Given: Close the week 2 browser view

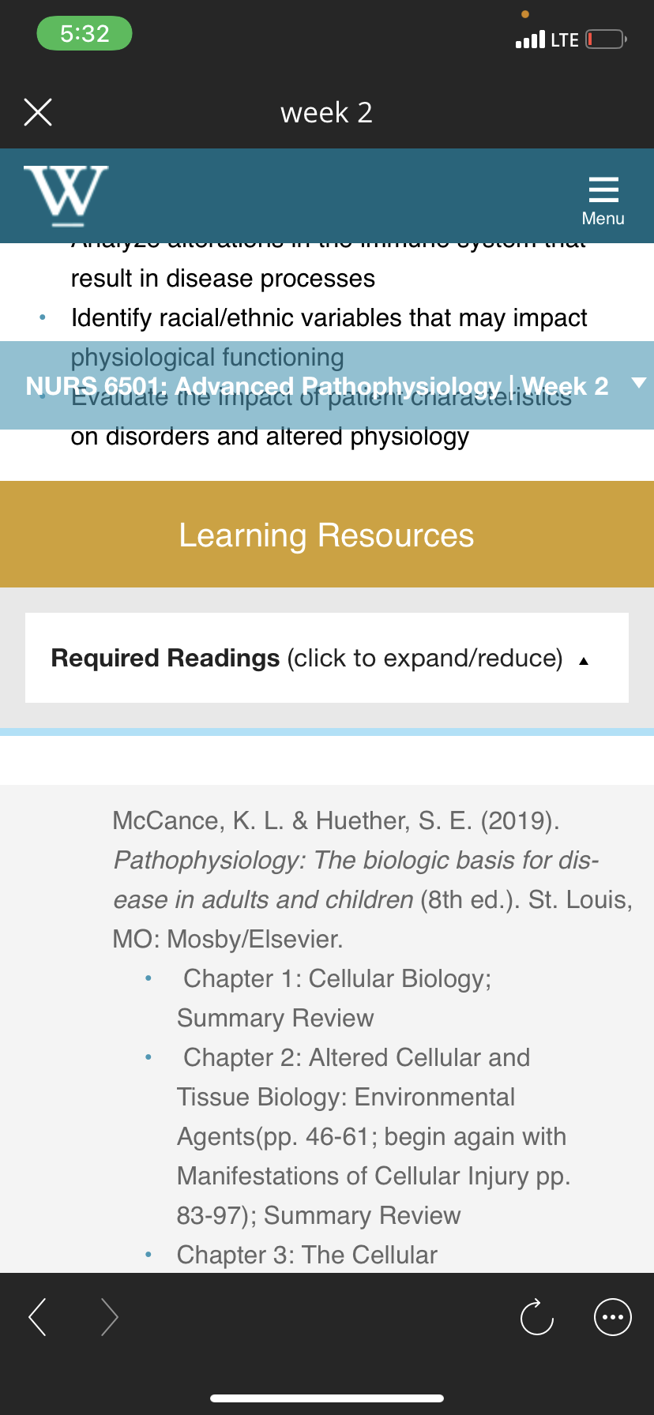Looking at the screenshot, I should [38, 112].
